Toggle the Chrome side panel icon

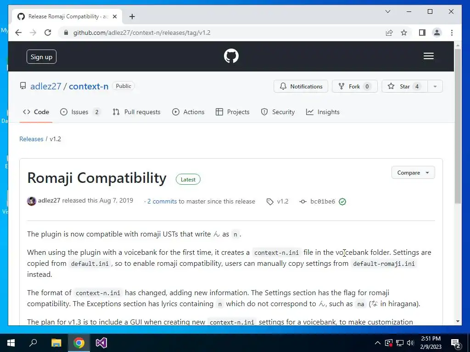pos(422,33)
